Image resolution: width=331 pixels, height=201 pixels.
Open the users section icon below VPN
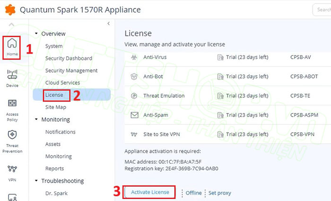(12, 197)
